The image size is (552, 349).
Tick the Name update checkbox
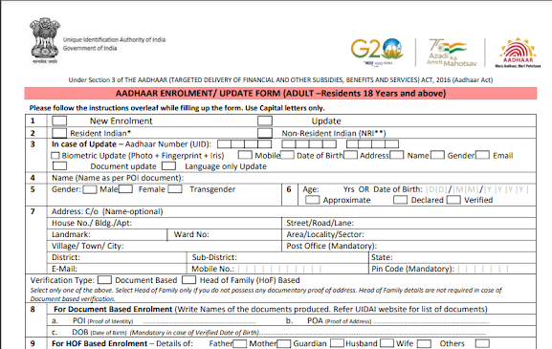pos(396,155)
